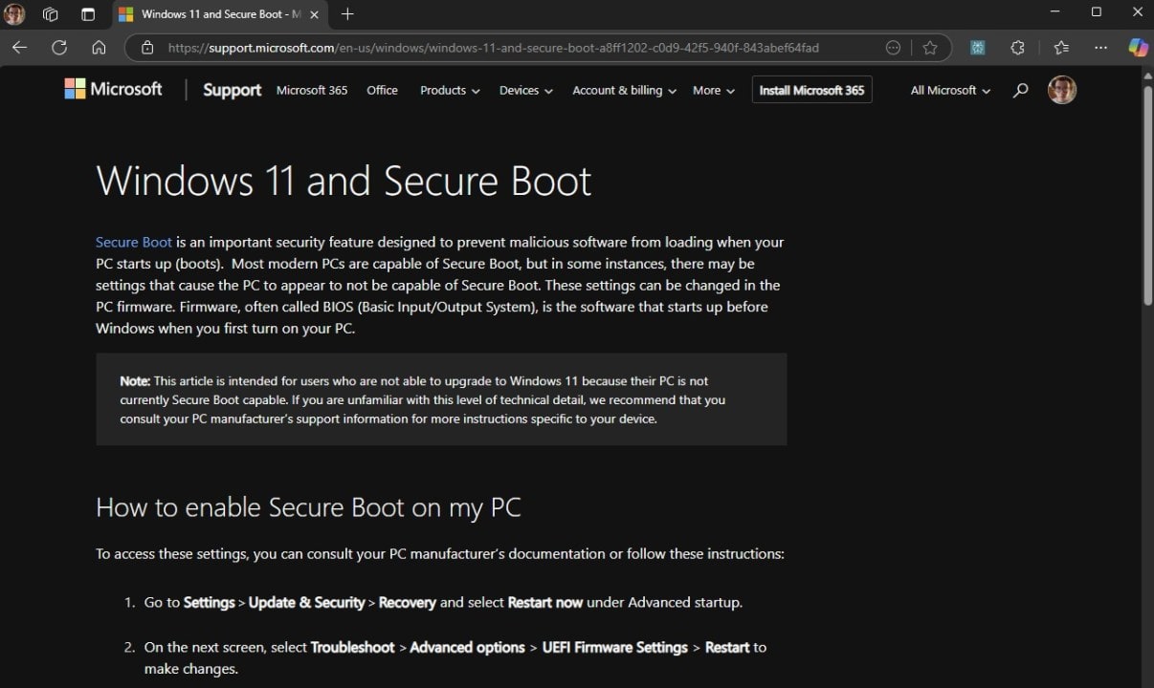Open the Favorites list icon
The width and height of the screenshot is (1154, 688).
click(x=1060, y=47)
